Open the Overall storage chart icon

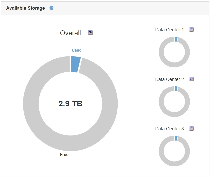tap(90, 33)
